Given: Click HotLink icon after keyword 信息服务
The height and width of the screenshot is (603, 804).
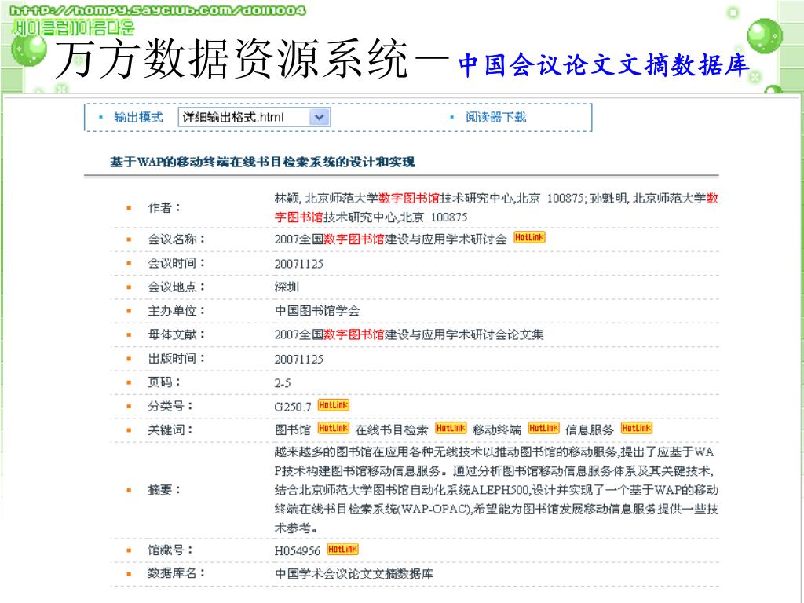Looking at the screenshot, I should click(x=636, y=428).
